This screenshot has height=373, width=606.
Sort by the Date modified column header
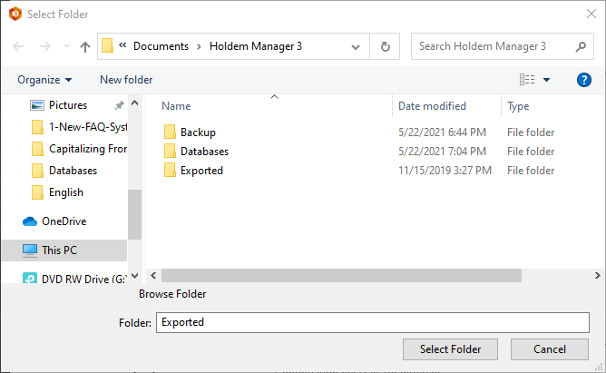(x=432, y=106)
